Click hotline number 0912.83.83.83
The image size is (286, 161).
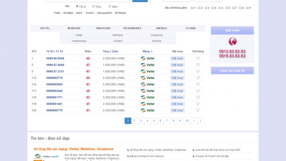tap(232, 51)
